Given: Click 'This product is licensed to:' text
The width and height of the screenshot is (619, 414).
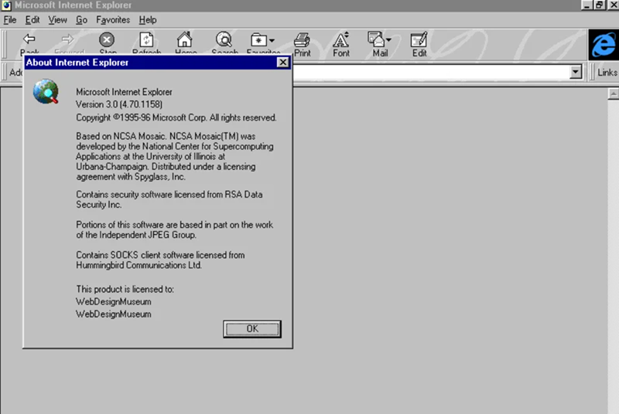Looking at the screenshot, I should tap(125, 289).
